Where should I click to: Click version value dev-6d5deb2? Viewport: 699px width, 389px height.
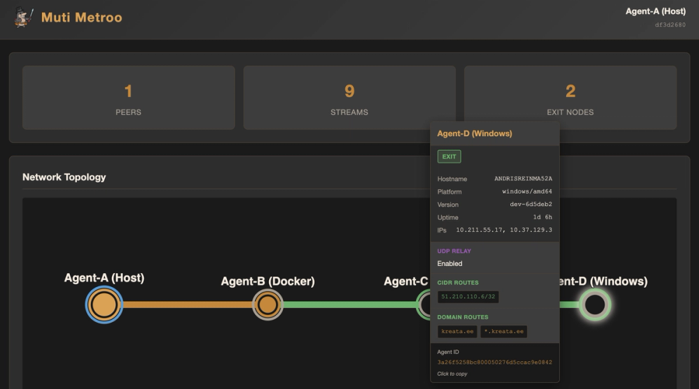tap(531, 204)
